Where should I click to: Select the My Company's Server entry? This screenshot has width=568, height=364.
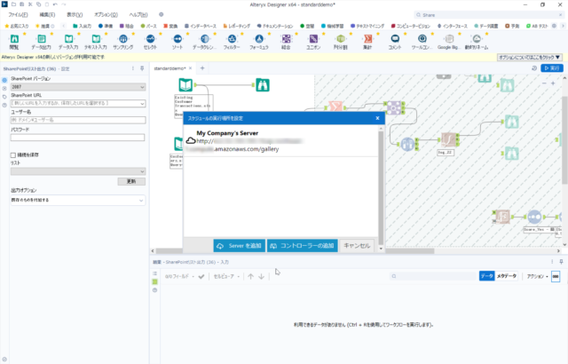pos(281,141)
